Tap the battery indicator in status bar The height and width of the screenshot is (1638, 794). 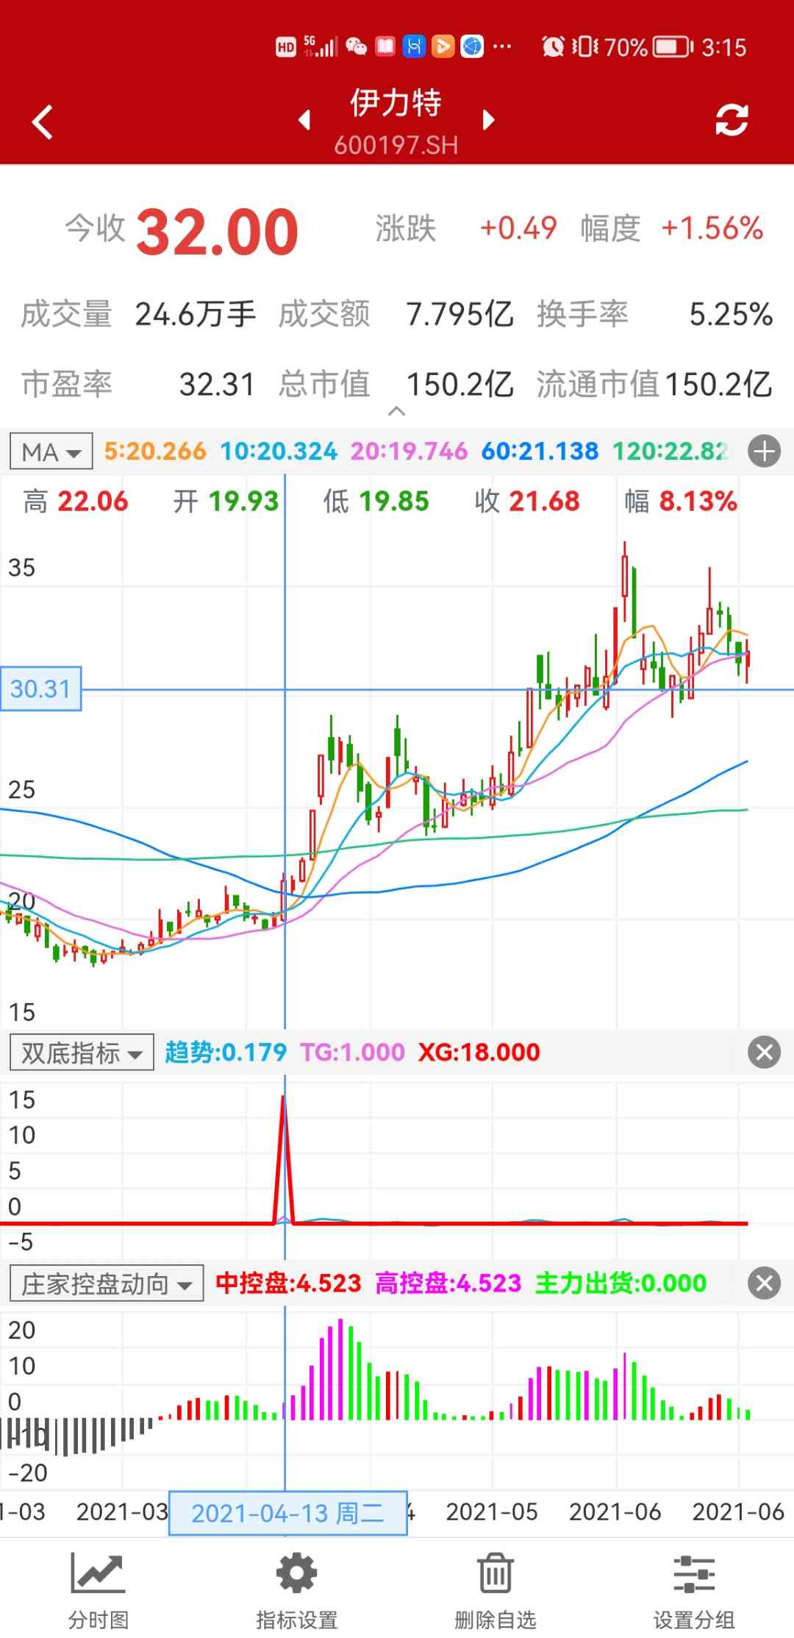coord(673,47)
